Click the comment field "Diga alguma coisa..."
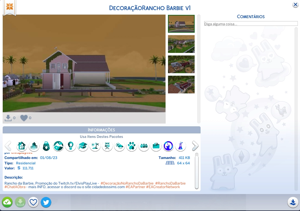This screenshot has width=300, height=211. (250, 23)
